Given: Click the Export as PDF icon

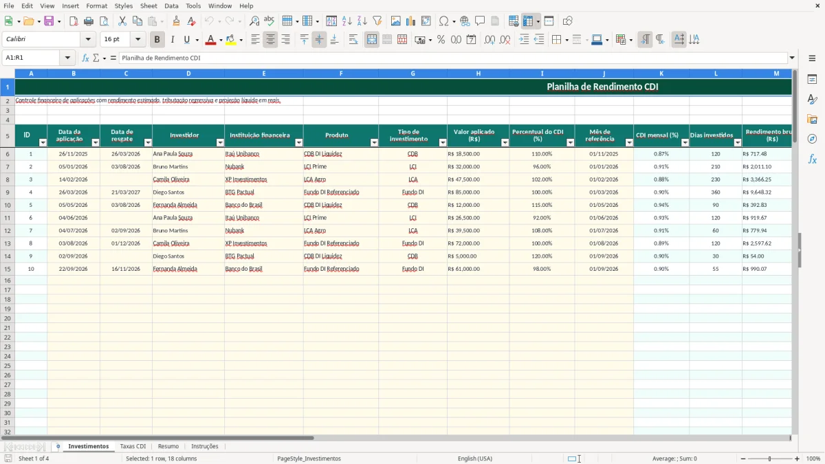Looking at the screenshot, I should [74, 21].
